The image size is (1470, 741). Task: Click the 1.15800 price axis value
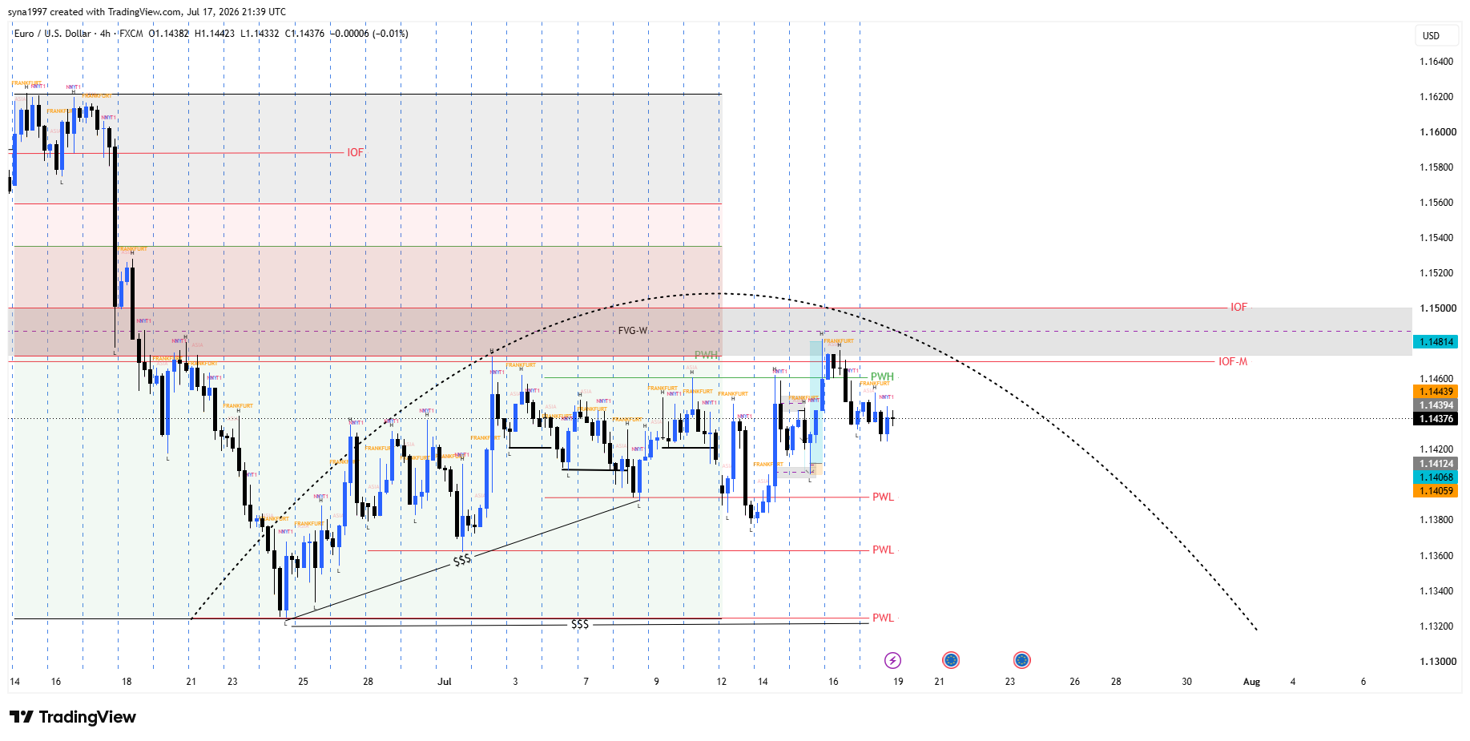[1436, 167]
